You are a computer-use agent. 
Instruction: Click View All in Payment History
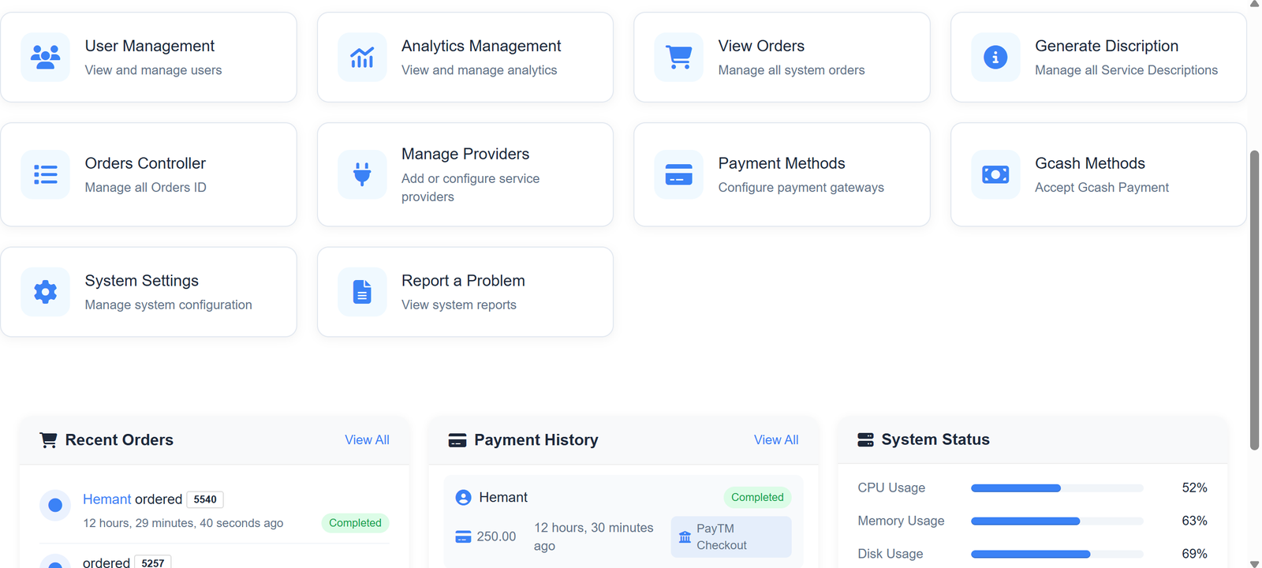[775, 440]
